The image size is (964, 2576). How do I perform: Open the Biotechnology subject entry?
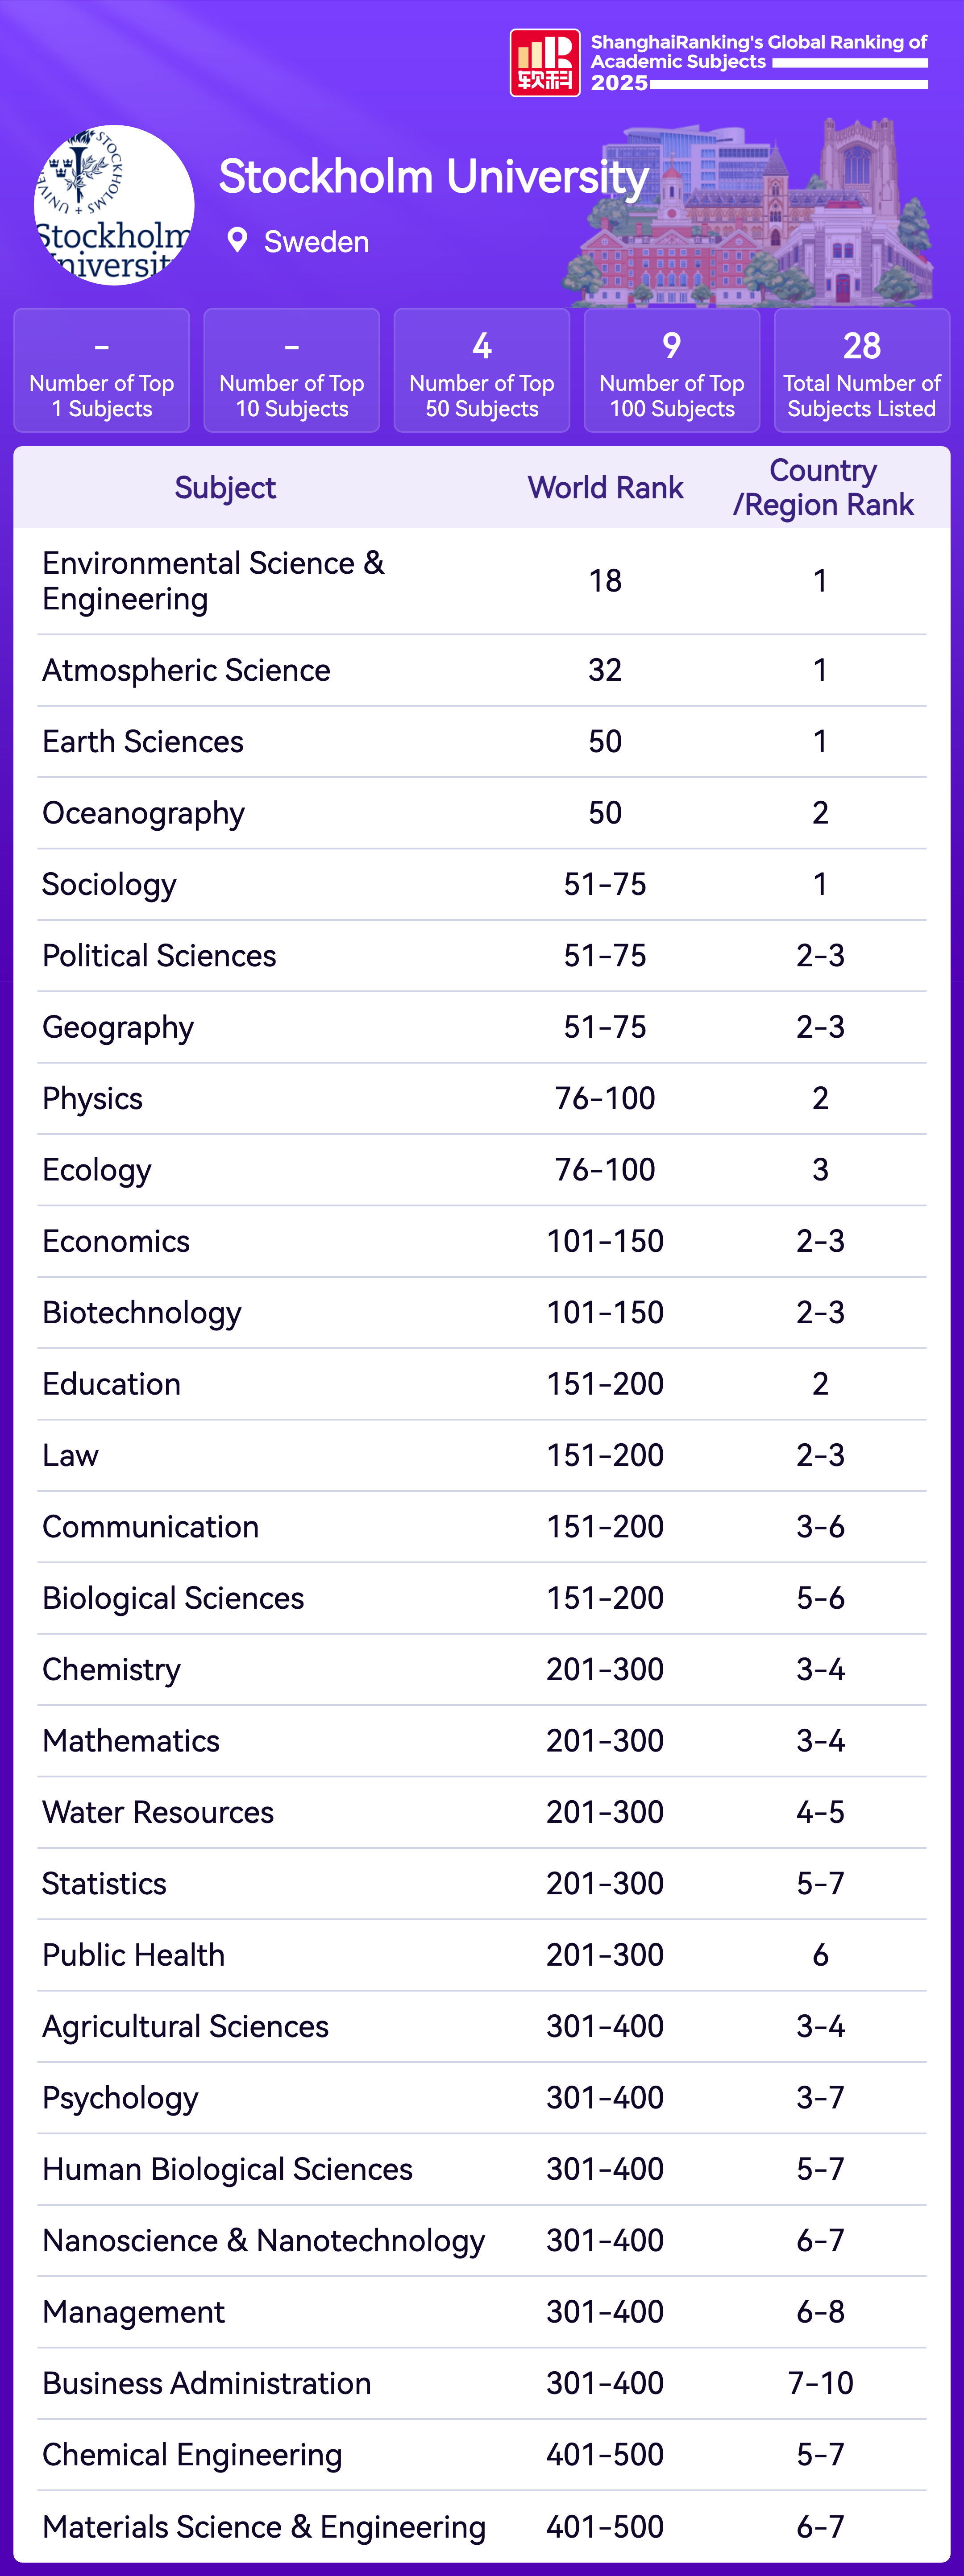tap(142, 1313)
